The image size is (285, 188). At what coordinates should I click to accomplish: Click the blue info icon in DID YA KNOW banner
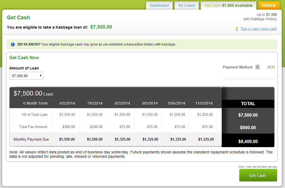coord(13,44)
